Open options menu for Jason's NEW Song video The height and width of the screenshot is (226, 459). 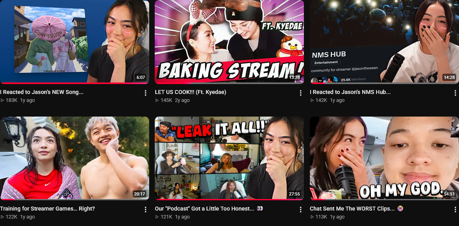tap(146, 93)
